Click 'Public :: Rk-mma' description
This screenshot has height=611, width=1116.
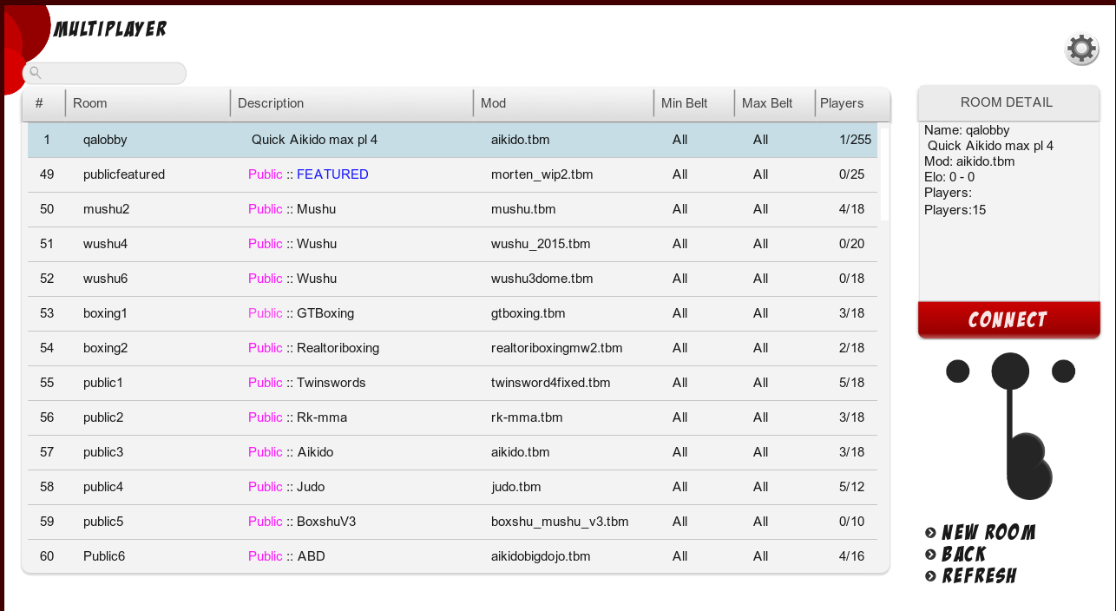(x=298, y=417)
